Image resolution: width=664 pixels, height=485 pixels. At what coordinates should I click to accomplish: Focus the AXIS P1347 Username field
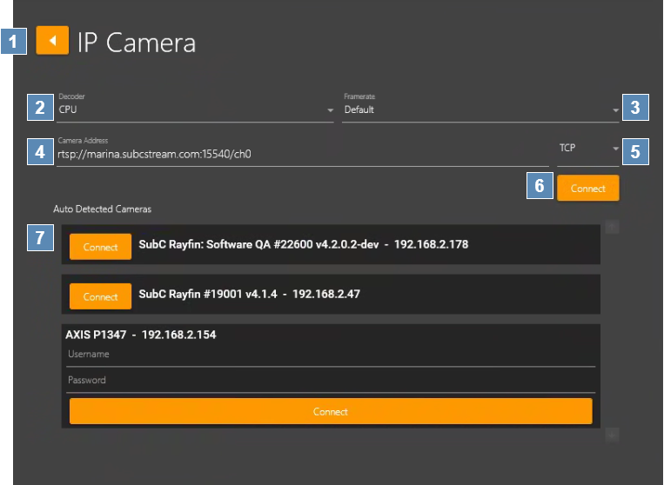tap(331, 355)
